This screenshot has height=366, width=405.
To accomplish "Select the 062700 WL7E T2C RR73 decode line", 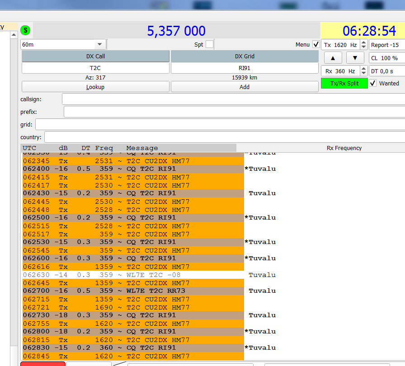I will [x=133, y=291].
